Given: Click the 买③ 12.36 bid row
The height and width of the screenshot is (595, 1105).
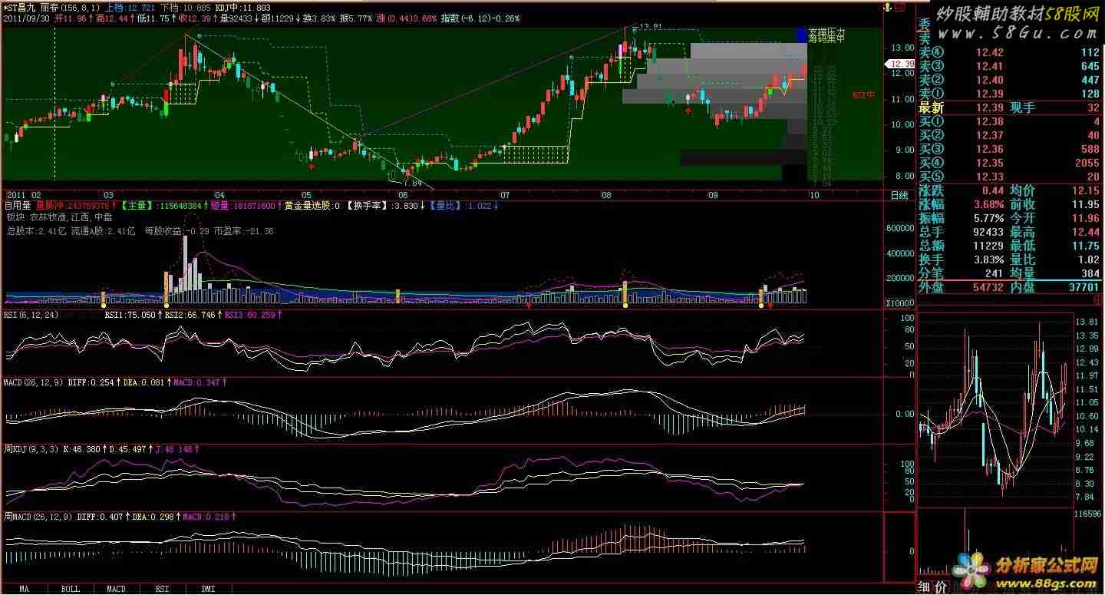Looking at the screenshot, I should (x=1010, y=149).
